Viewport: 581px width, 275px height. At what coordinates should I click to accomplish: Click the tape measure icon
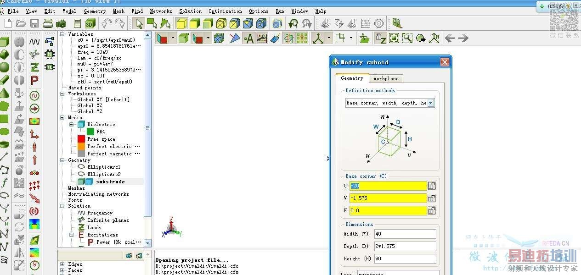coord(275,38)
